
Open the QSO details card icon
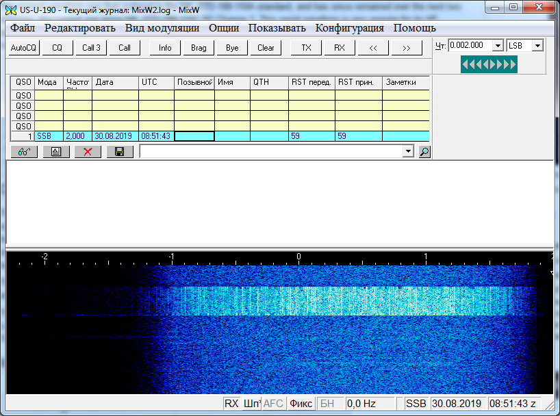(55, 152)
